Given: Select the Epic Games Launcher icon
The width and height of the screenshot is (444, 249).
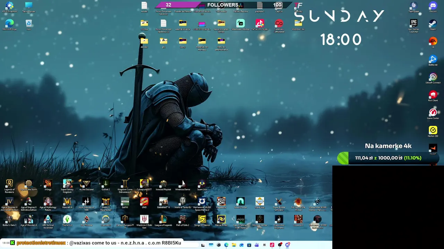Looking at the screenshot, I should pos(413,26).
